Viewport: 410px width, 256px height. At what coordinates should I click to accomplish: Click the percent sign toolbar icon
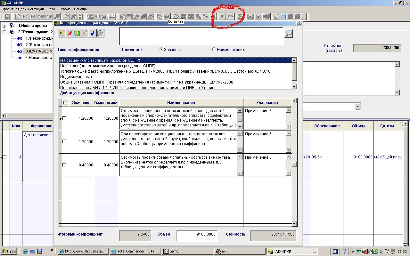[205, 17]
